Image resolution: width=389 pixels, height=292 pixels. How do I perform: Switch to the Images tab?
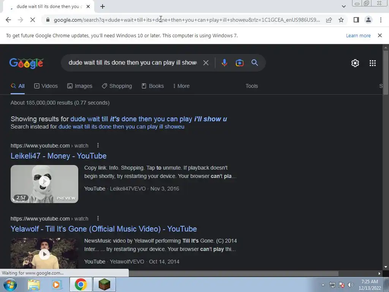(80, 86)
